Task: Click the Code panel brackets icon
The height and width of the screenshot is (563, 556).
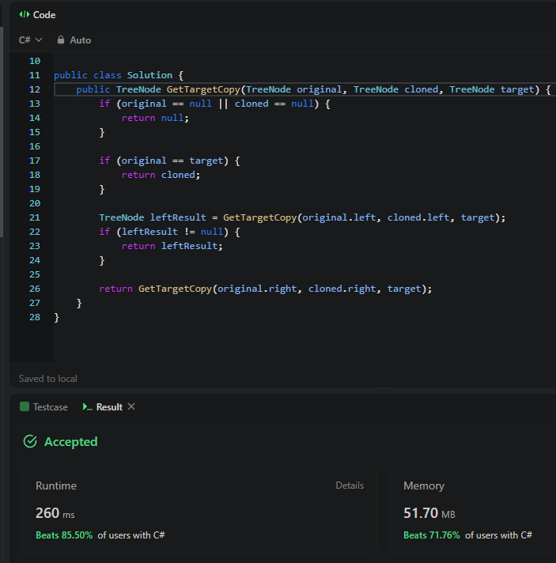Action: 24,14
